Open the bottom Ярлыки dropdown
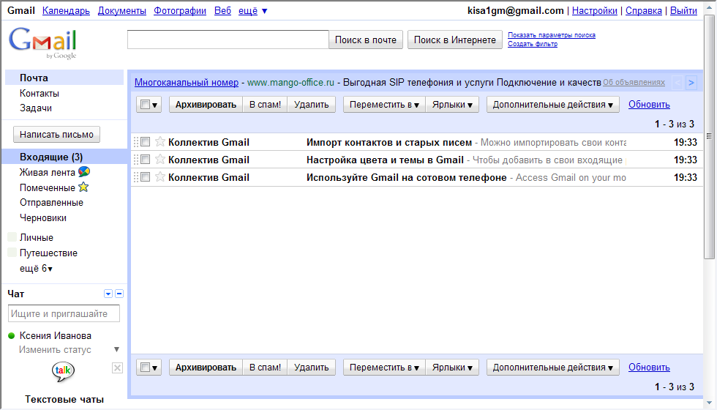 452,367
